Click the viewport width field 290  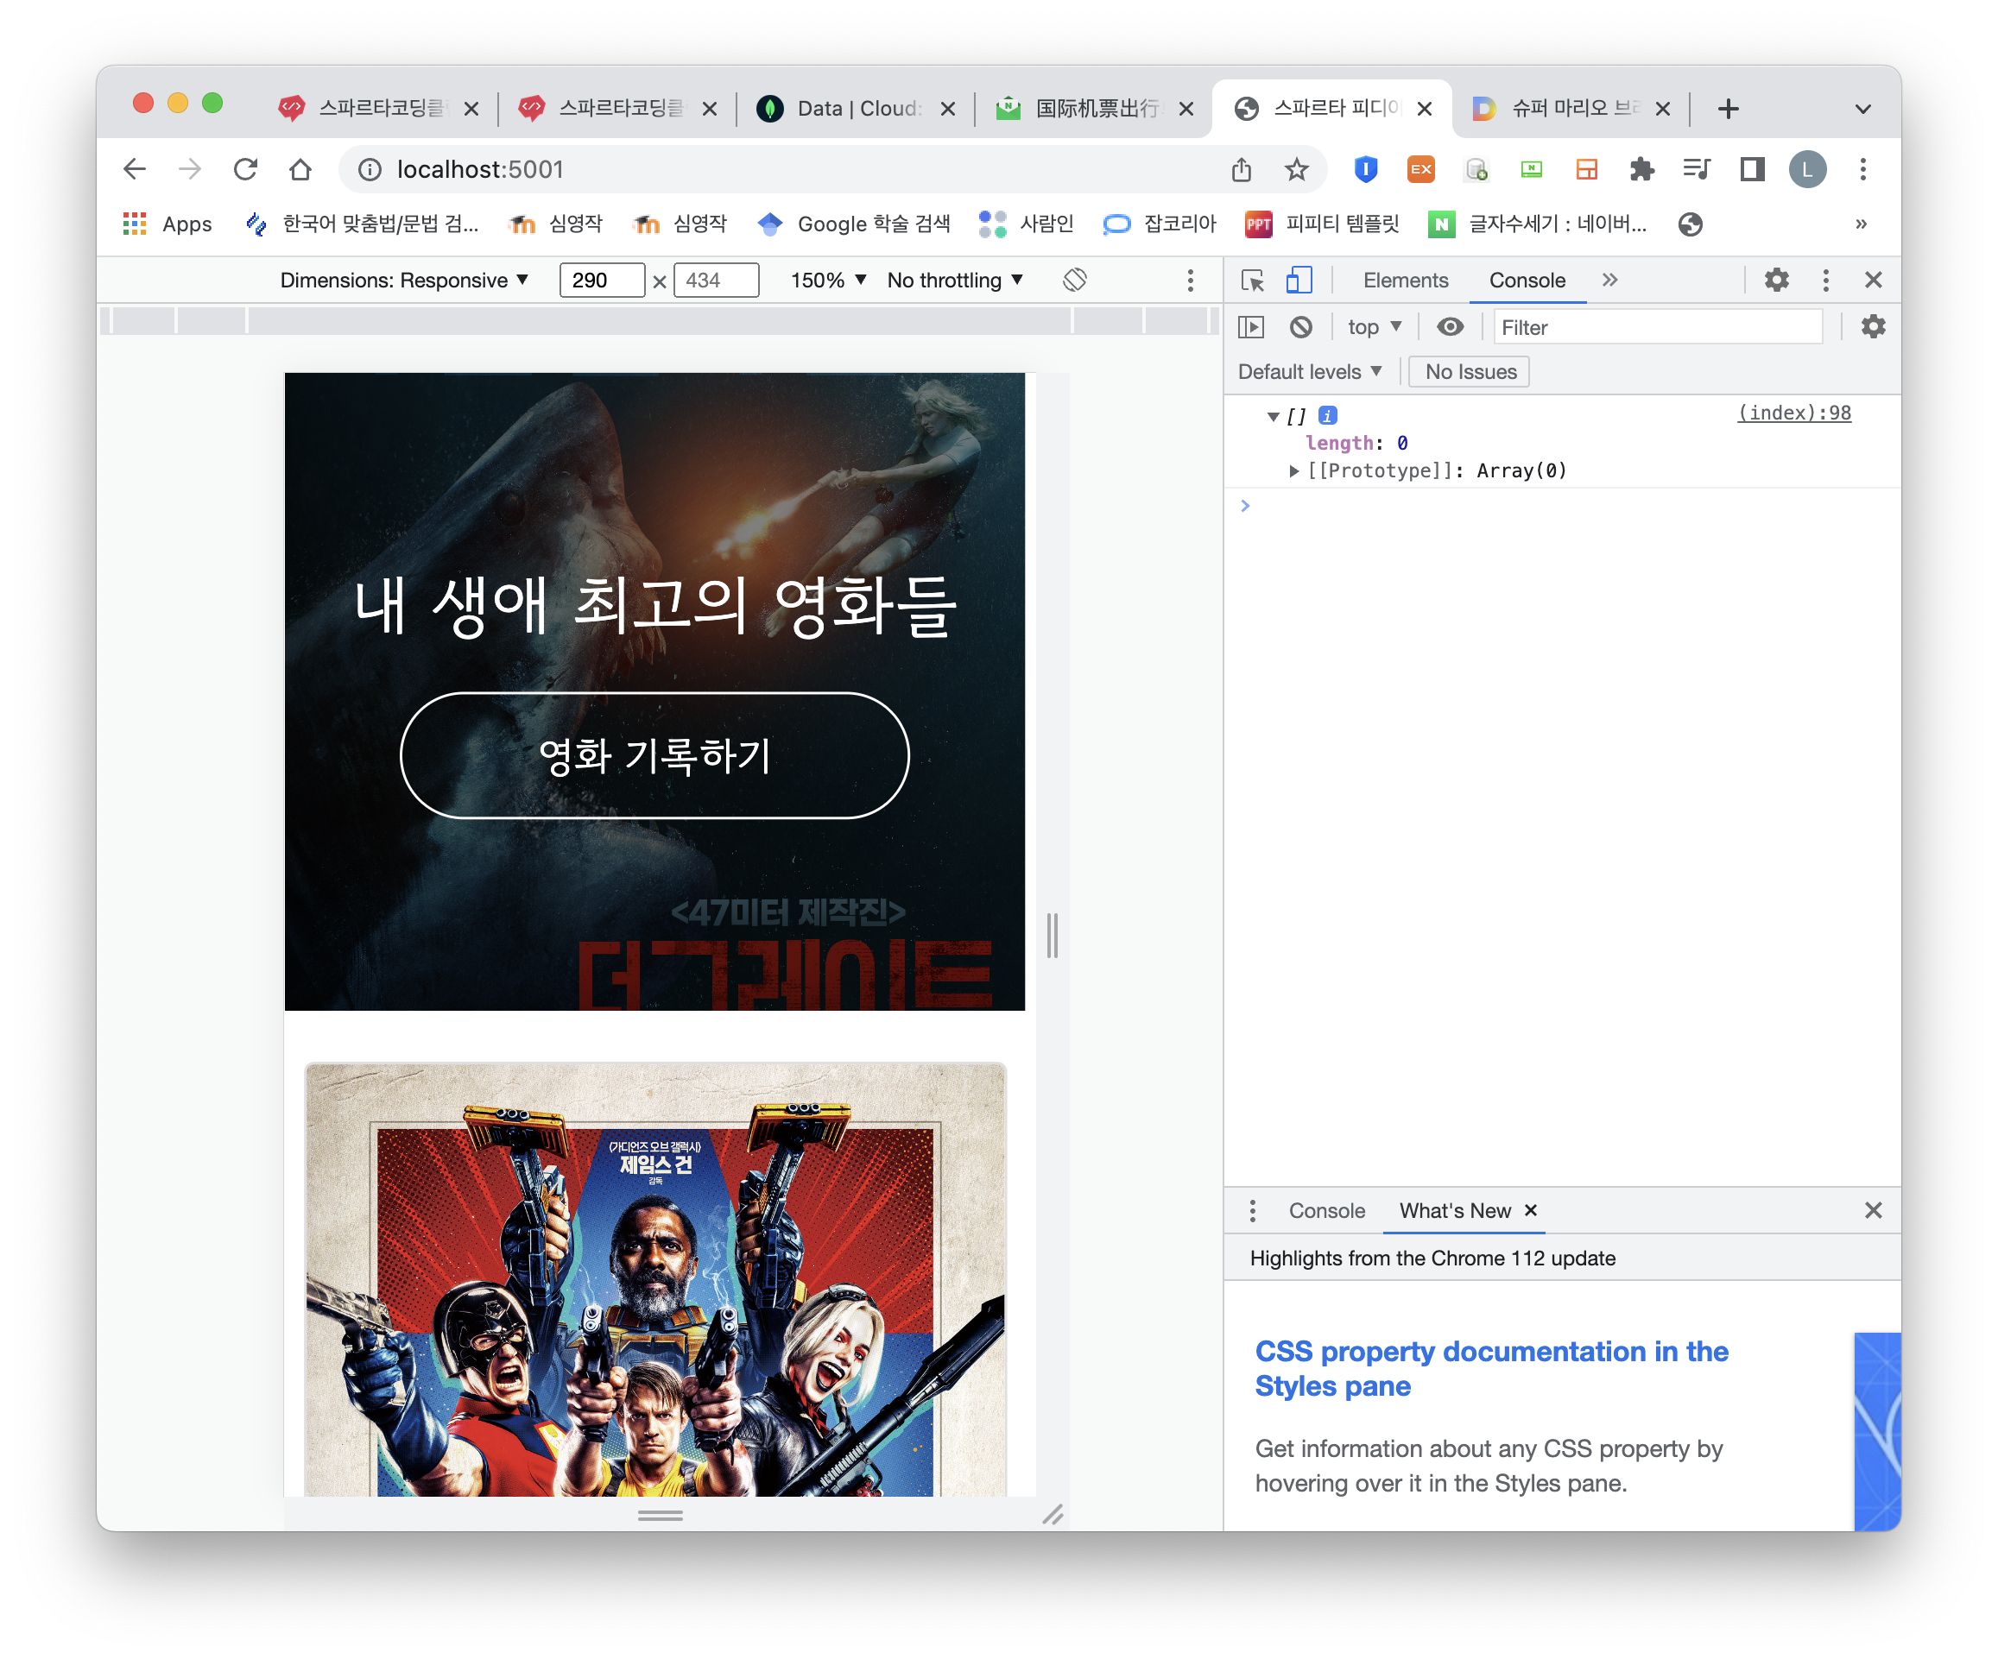point(603,280)
